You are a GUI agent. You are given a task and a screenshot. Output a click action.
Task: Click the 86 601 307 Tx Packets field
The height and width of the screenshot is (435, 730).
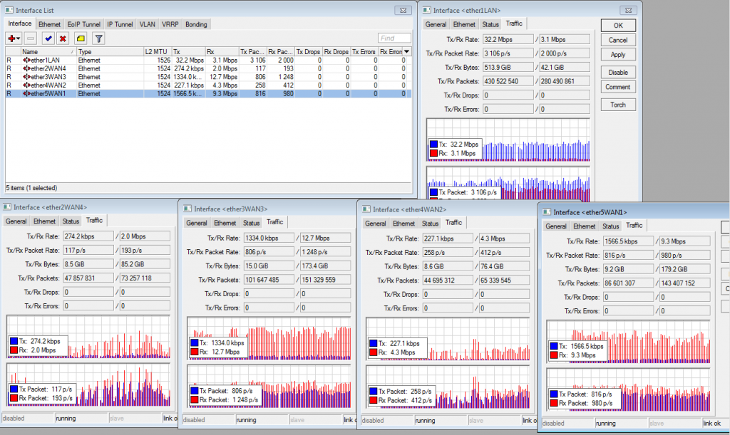[x=628, y=283]
